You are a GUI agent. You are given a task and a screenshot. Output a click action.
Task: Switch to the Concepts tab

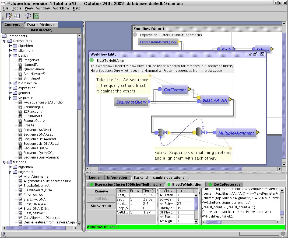tap(12, 25)
